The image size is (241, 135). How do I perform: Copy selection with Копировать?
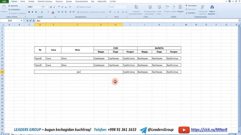[x=15, y=9]
